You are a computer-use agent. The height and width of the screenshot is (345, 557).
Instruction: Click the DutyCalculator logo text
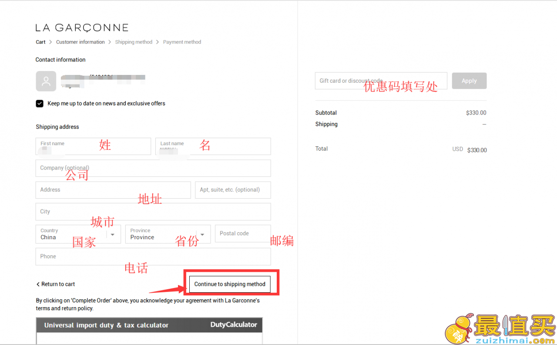(234, 325)
